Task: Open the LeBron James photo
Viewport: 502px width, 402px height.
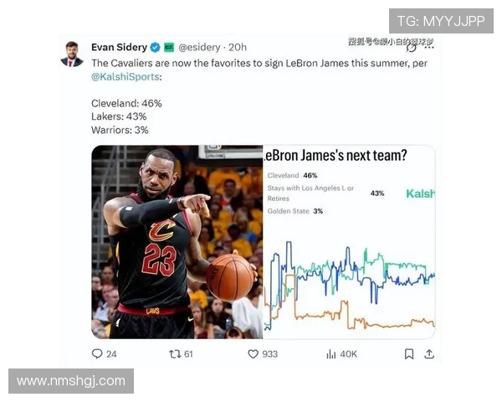Action: [x=177, y=242]
